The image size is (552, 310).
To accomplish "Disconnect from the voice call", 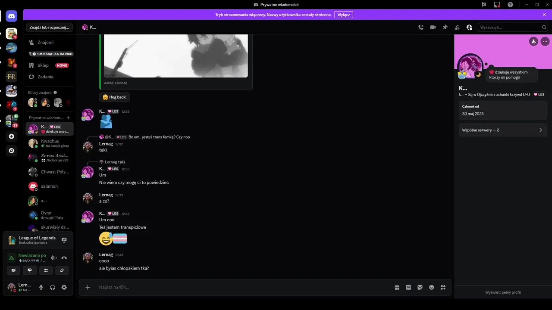I will pos(64,257).
